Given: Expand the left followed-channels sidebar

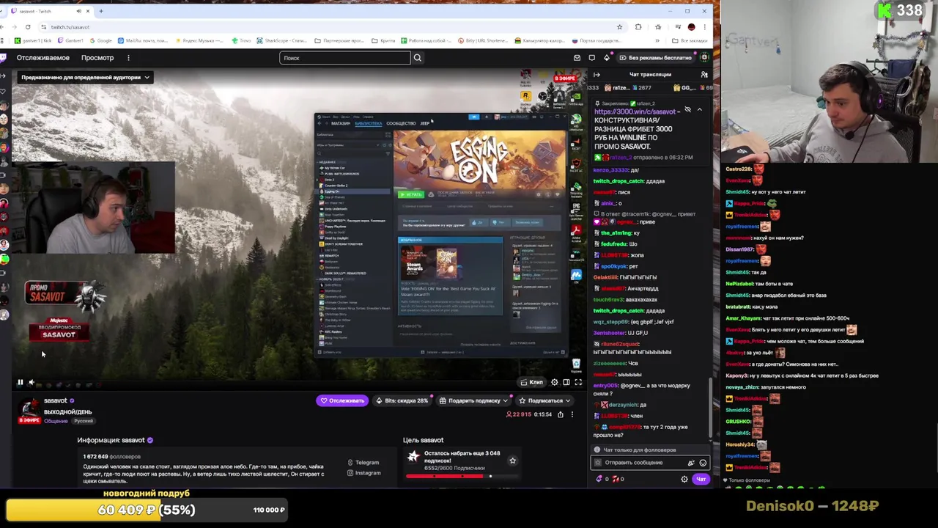Looking at the screenshot, I should tap(4, 75).
